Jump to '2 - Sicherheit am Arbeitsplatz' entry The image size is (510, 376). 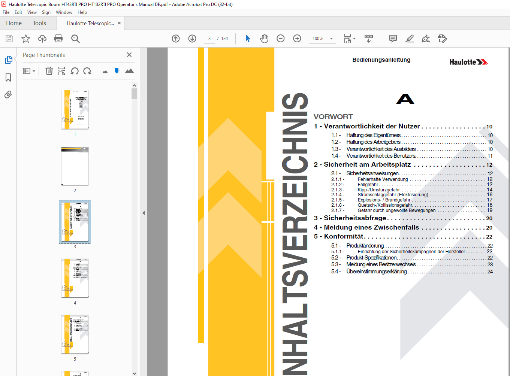pyautogui.click(x=403, y=165)
